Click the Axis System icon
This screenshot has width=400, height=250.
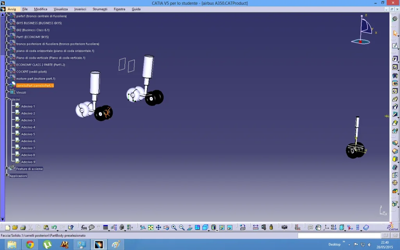326,227
